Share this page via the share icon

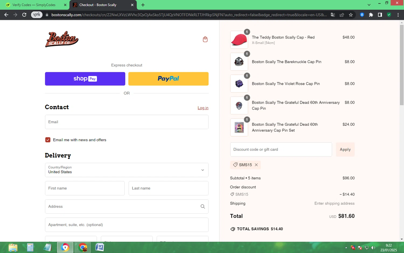tap(342, 15)
